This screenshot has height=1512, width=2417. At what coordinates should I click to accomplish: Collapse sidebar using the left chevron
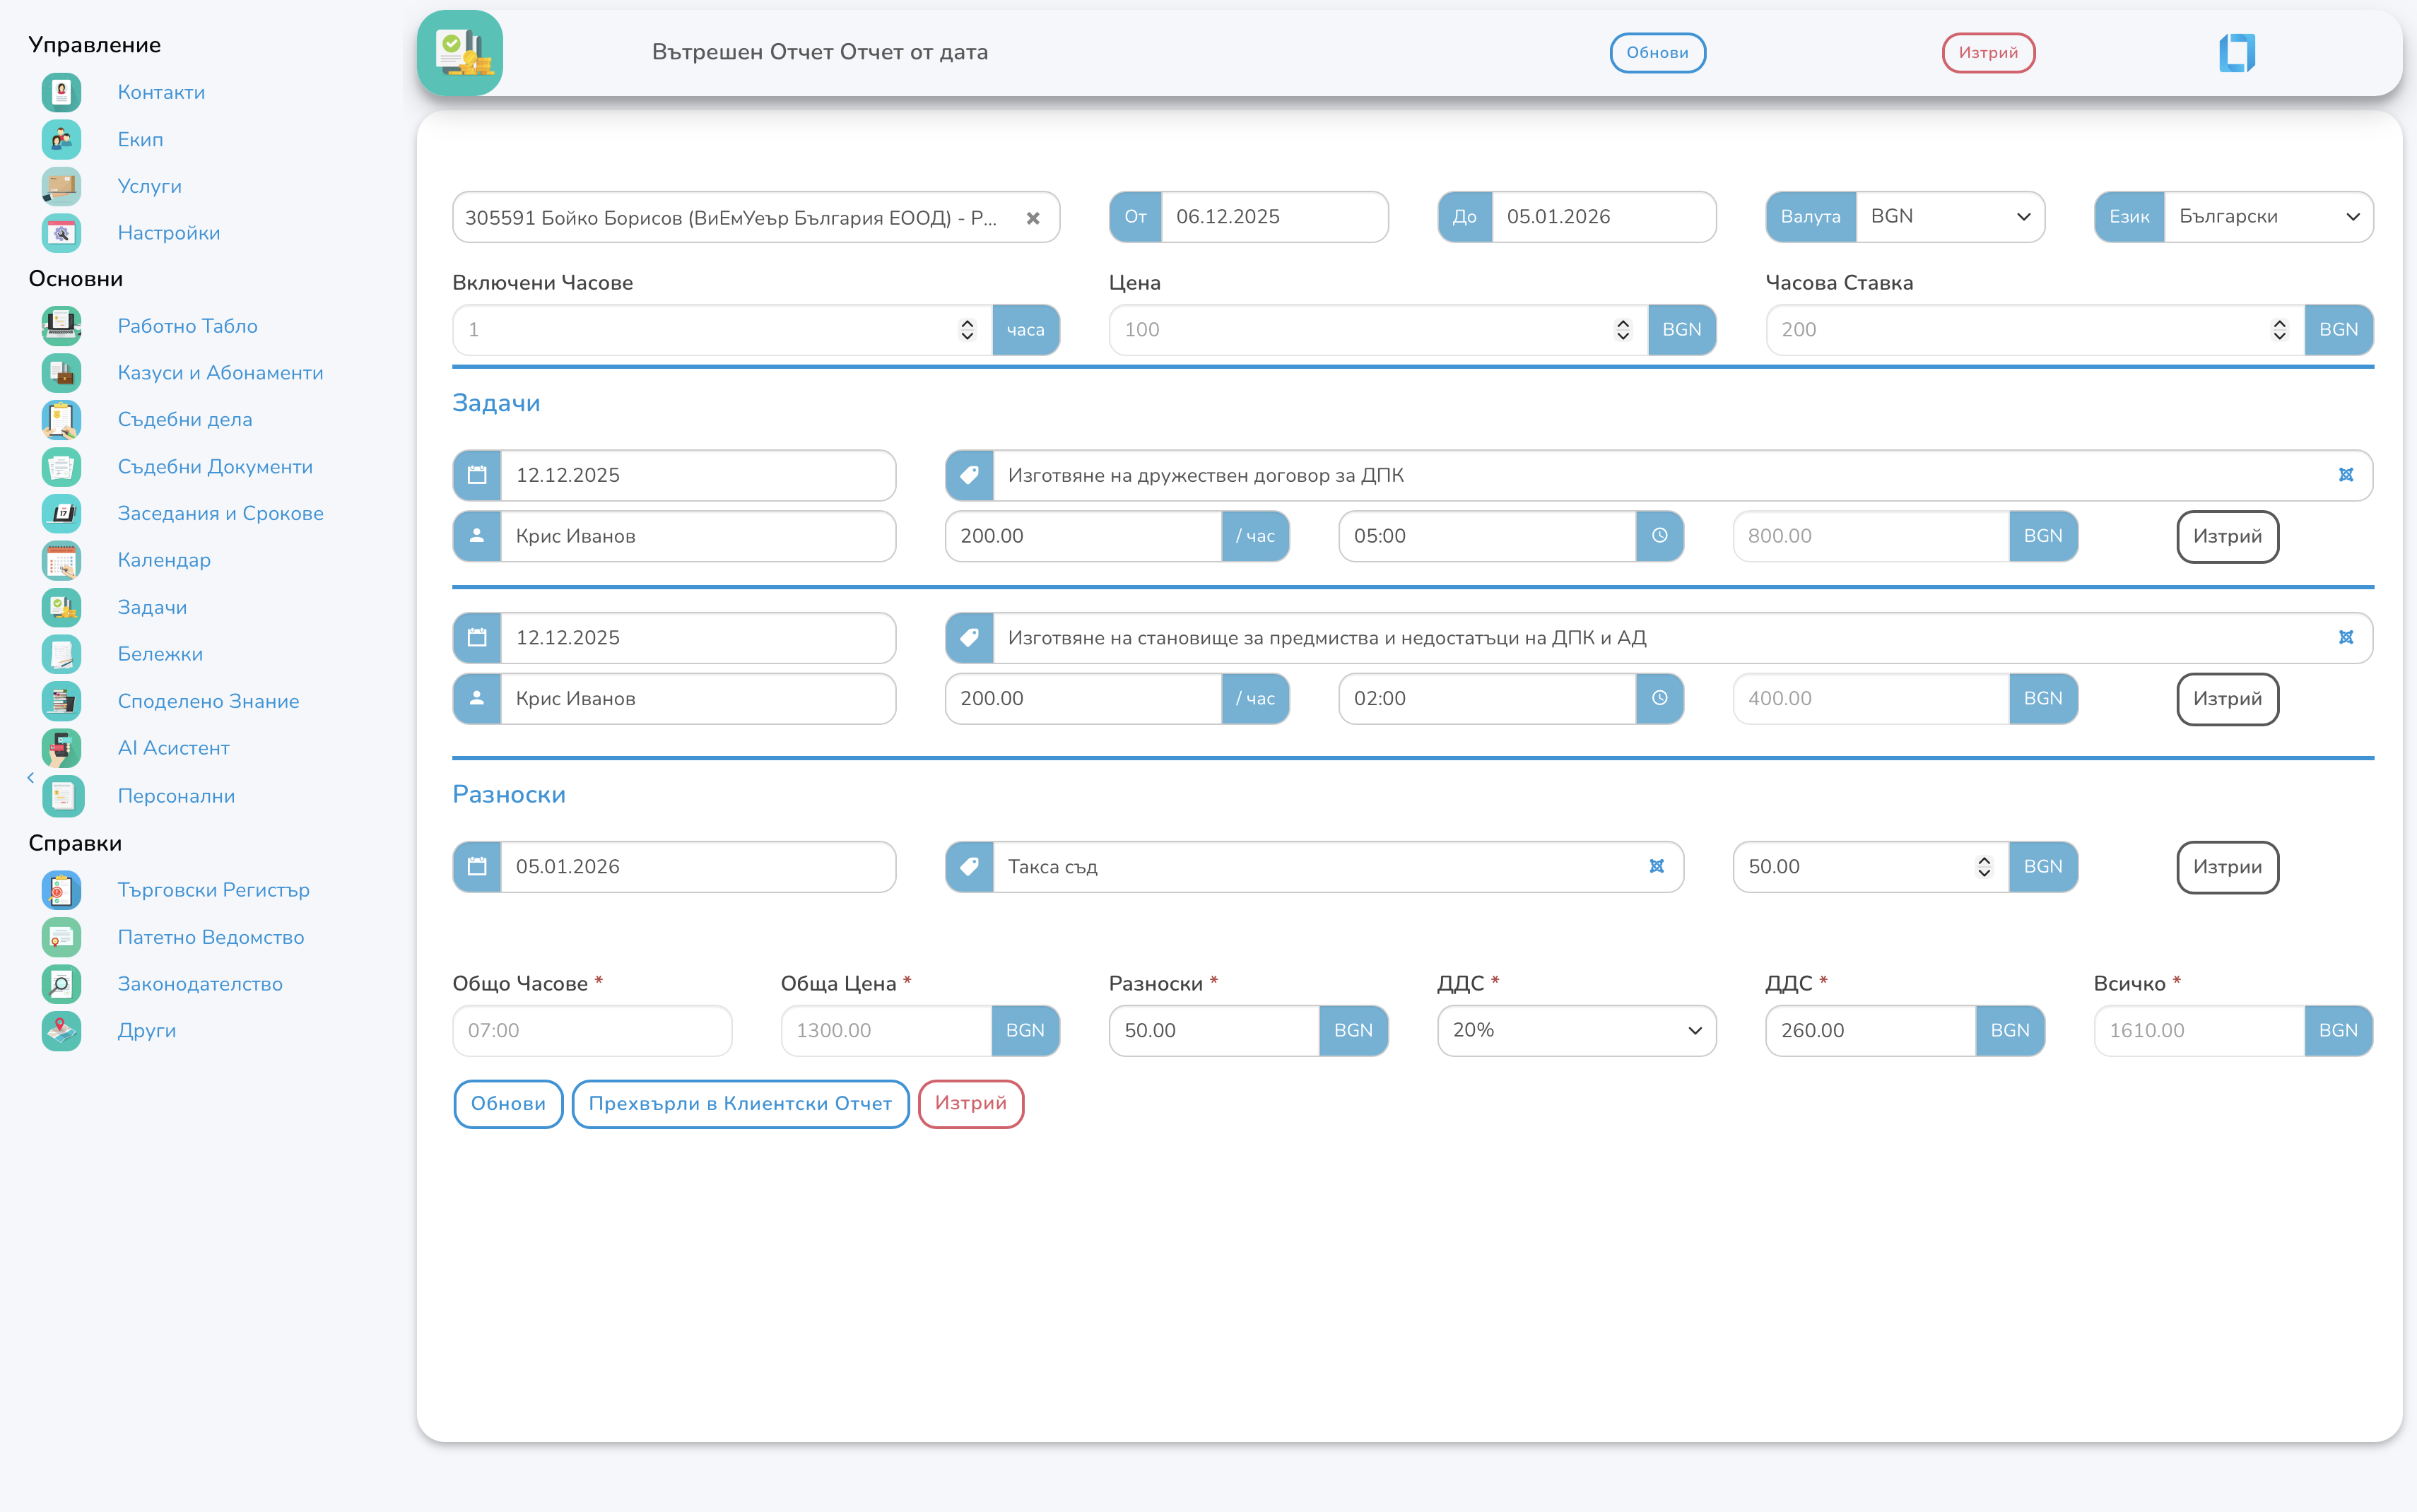point(31,777)
